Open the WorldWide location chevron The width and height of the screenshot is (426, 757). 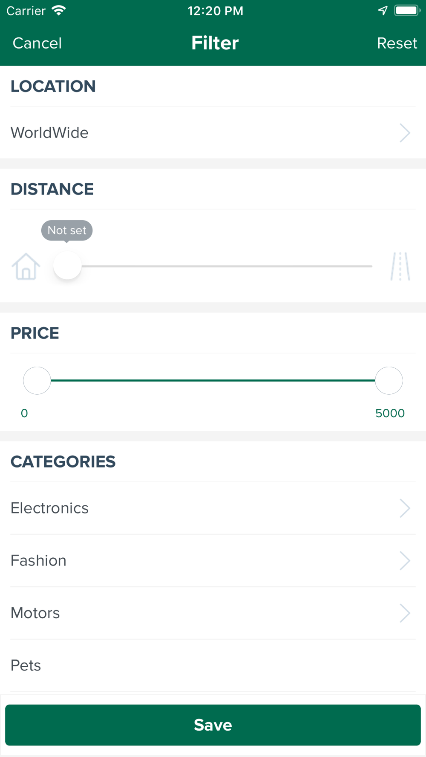[405, 133]
